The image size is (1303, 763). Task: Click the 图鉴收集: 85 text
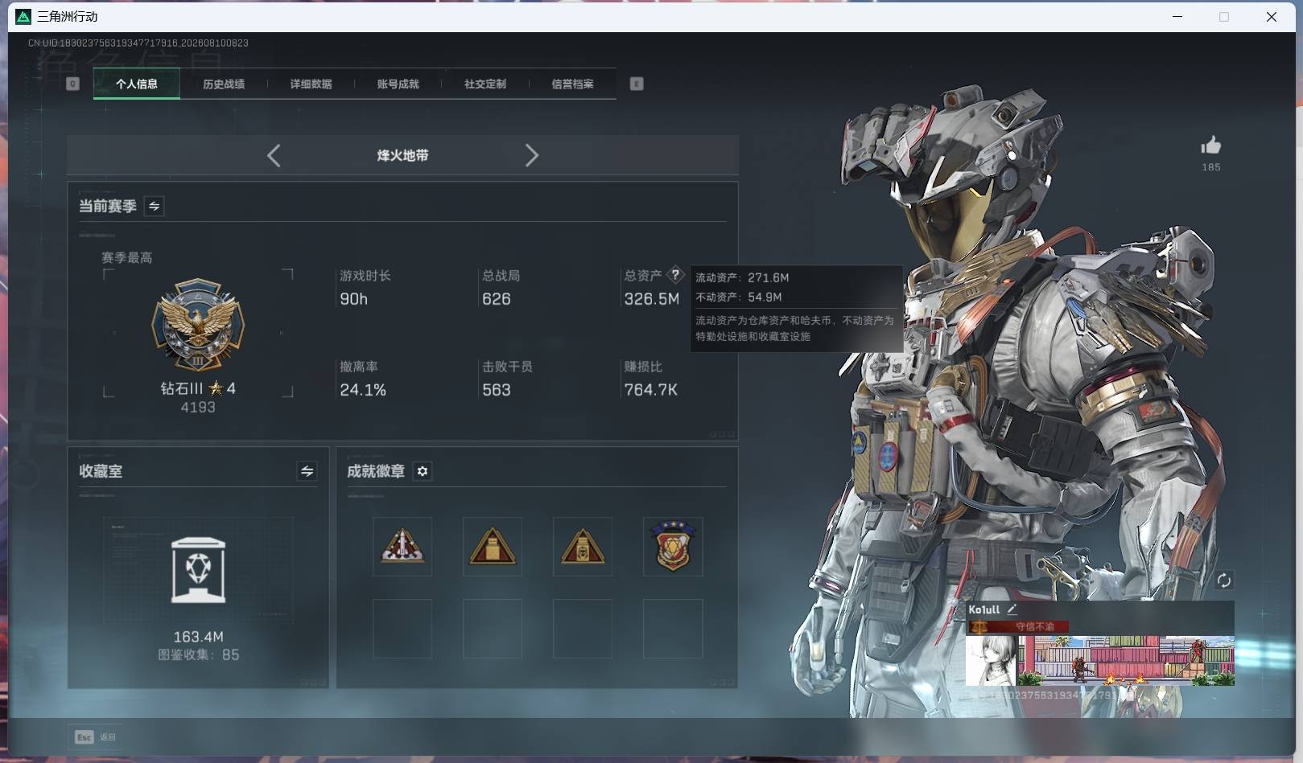198,655
